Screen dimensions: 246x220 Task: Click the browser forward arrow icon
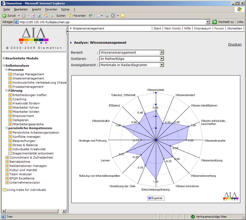23,16
